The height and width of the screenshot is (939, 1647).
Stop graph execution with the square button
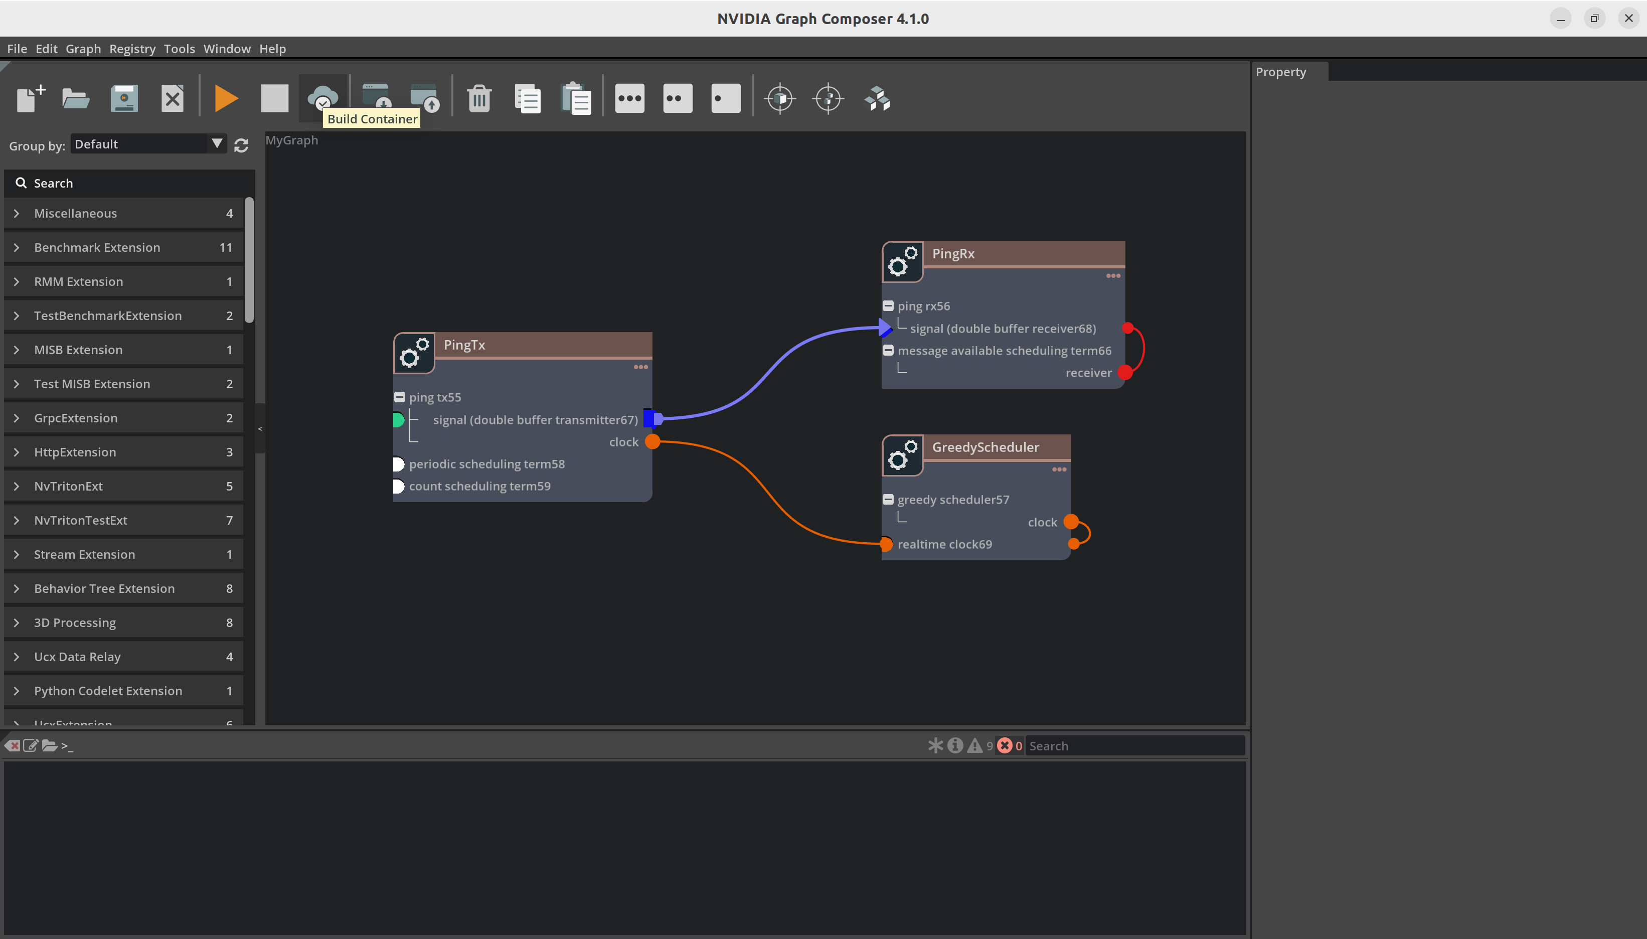(274, 99)
